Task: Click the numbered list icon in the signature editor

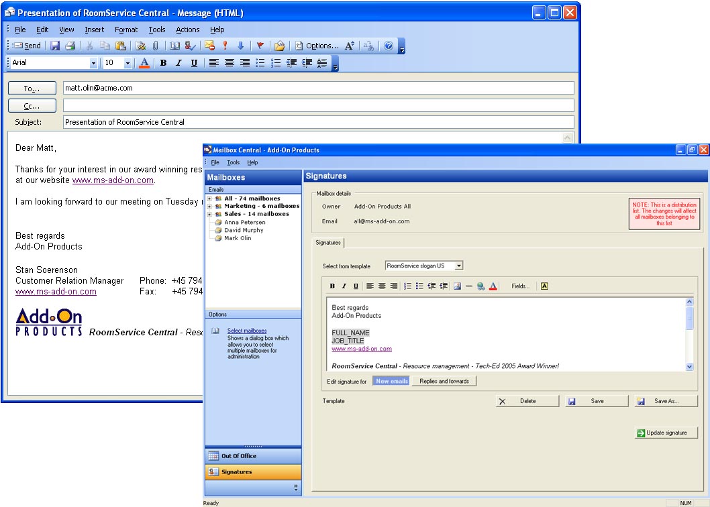Action: coord(407,286)
